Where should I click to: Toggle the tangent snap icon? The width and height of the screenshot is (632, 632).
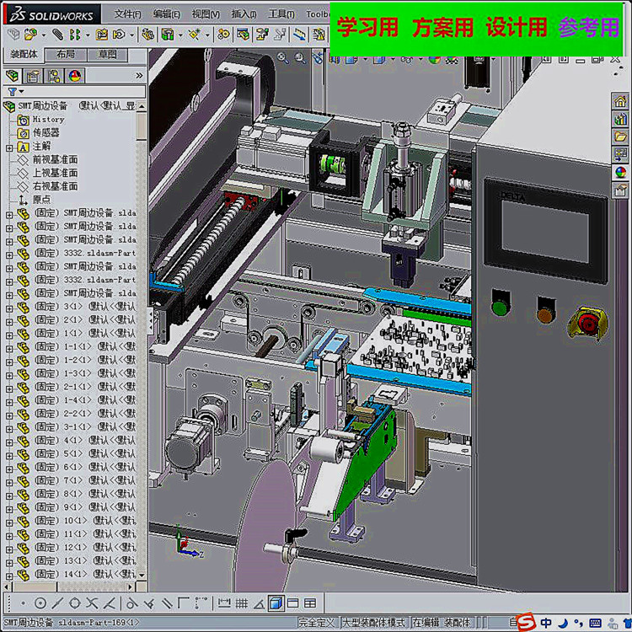131,603
